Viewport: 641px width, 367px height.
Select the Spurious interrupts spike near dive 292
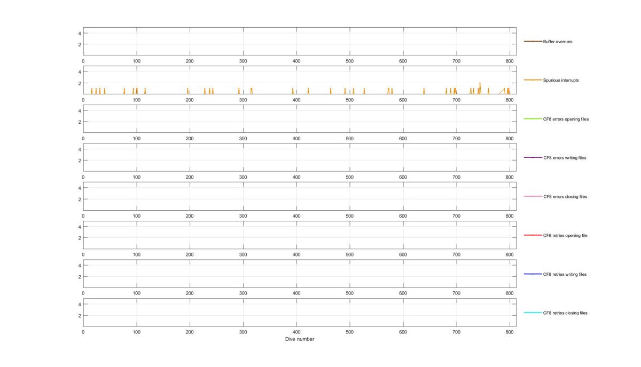(x=239, y=91)
